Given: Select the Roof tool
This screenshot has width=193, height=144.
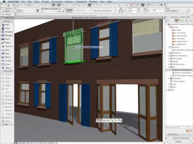Looking at the screenshot, I should [x=7, y=39].
